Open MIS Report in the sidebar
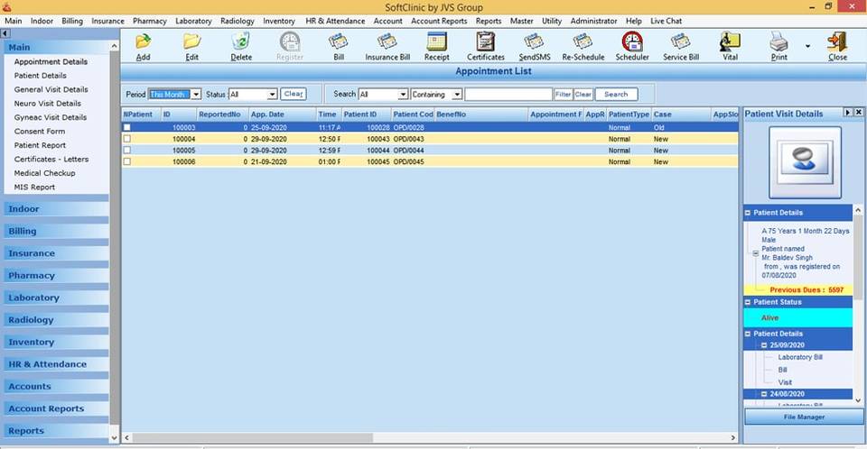The image size is (867, 449). coord(34,188)
